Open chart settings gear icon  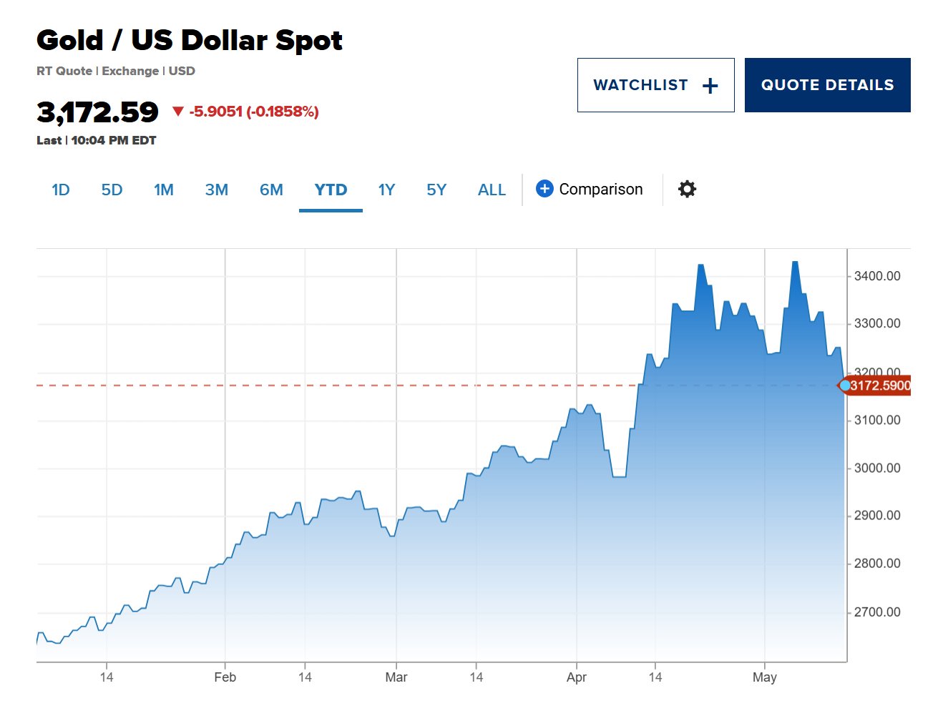click(x=687, y=190)
